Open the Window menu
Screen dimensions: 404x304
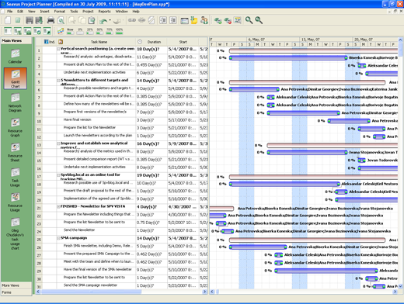pyautogui.click(x=121, y=12)
